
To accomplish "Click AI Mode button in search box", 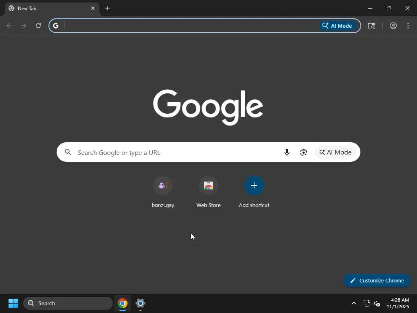I will tap(336, 152).
